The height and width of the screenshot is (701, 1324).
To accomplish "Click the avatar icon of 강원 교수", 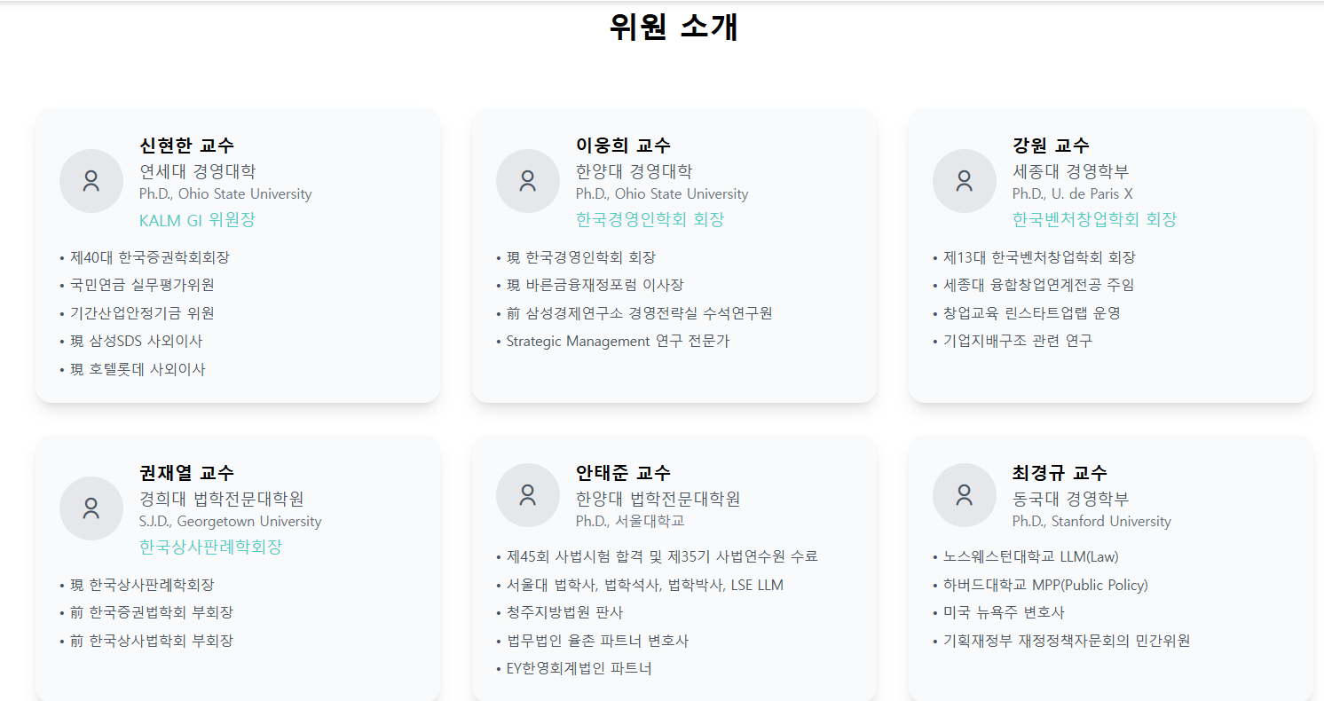I will pyautogui.click(x=965, y=181).
